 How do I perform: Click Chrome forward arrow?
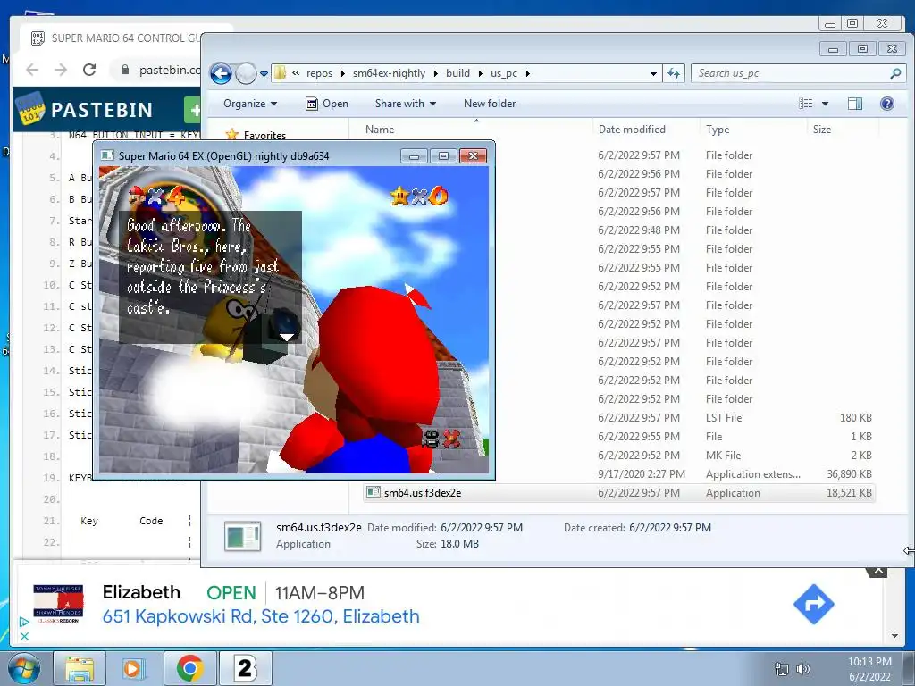click(x=61, y=70)
